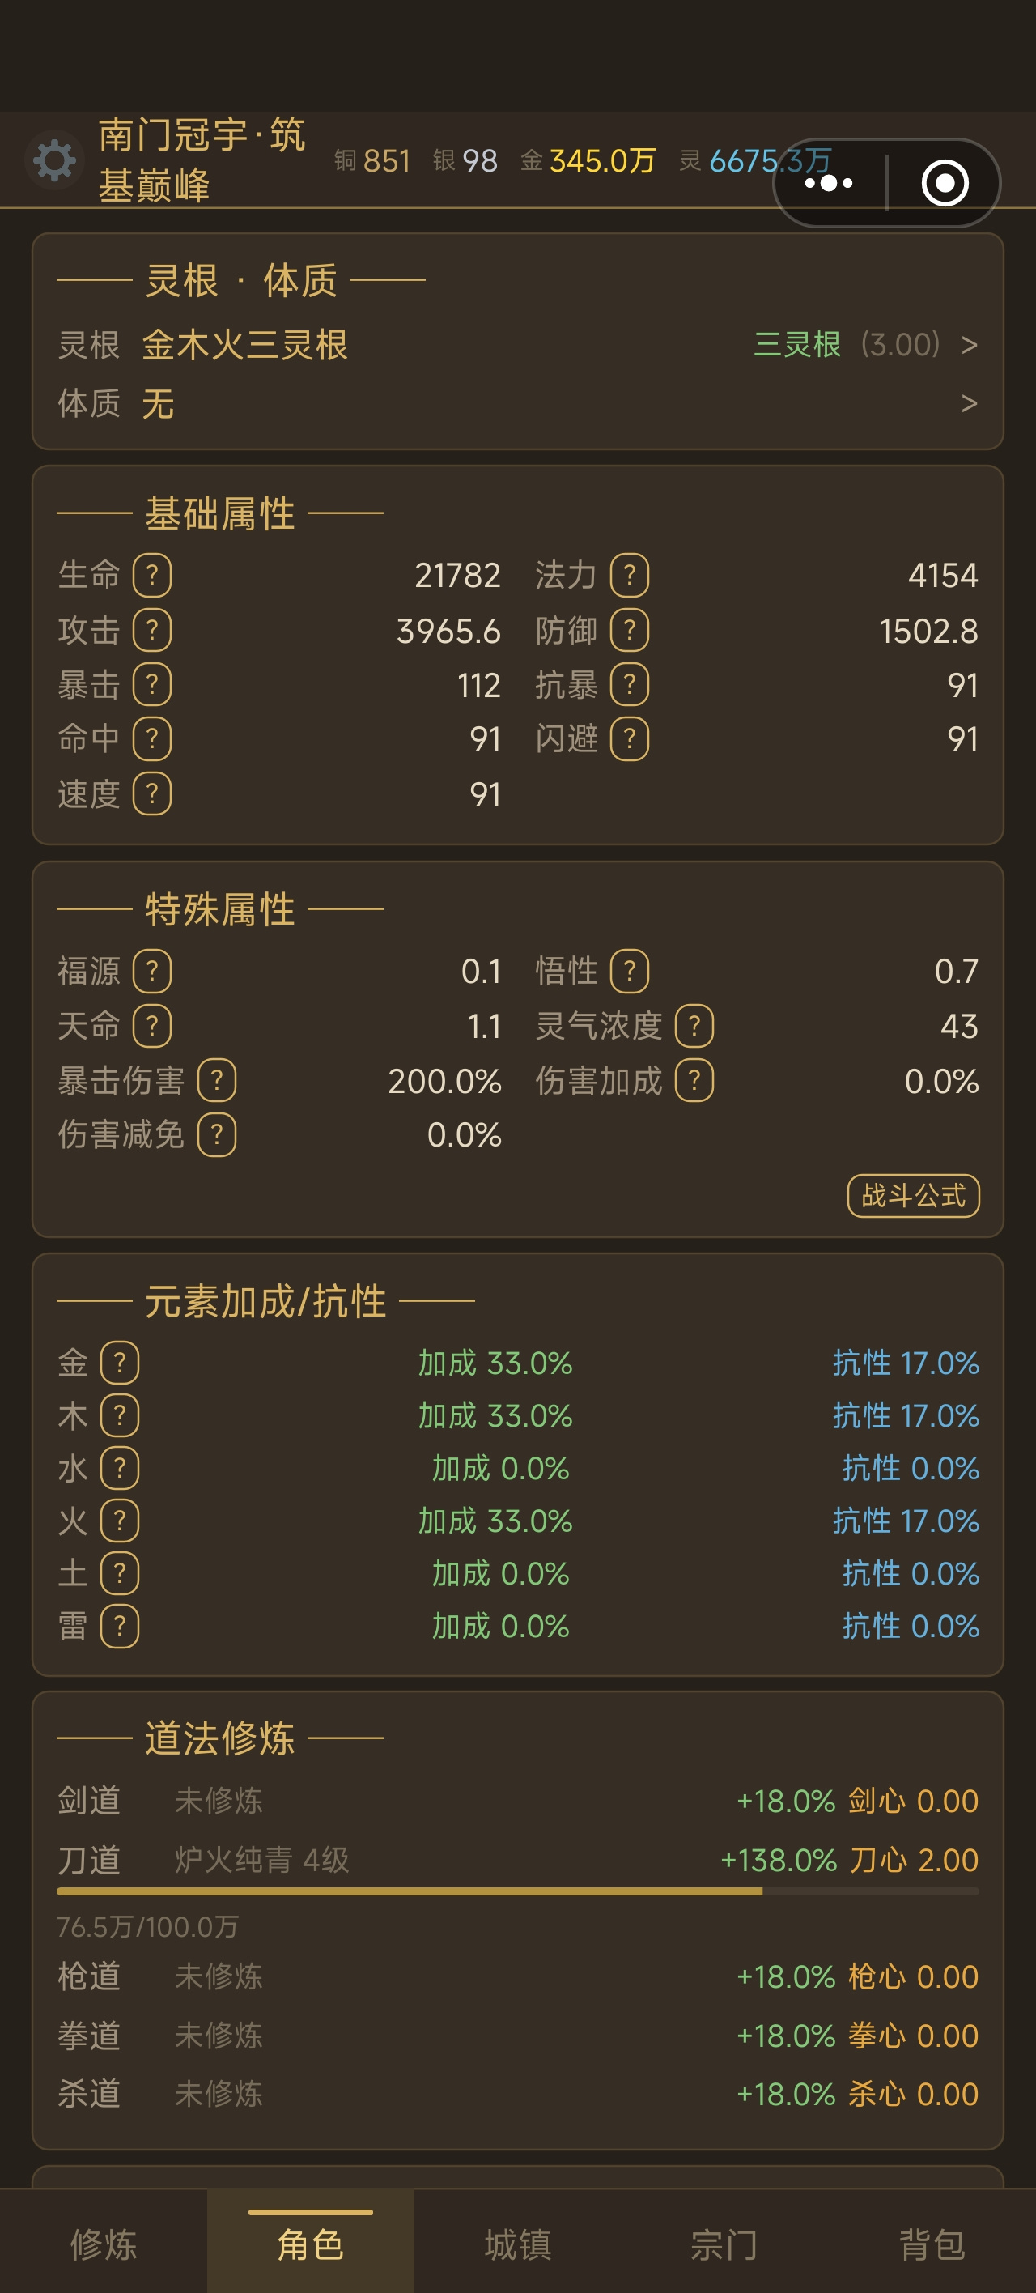The width and height of the screenshot is (1036, 2293).
Task: Expand the 刀道 炉火纯青 4级 row
Action: pyautogui.click(x=518, y=1860)
